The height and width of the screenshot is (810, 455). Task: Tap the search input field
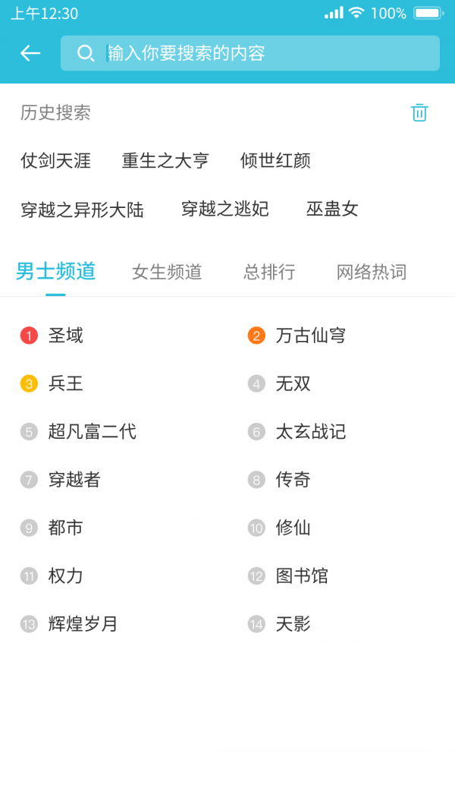click(x=250, y=52)
